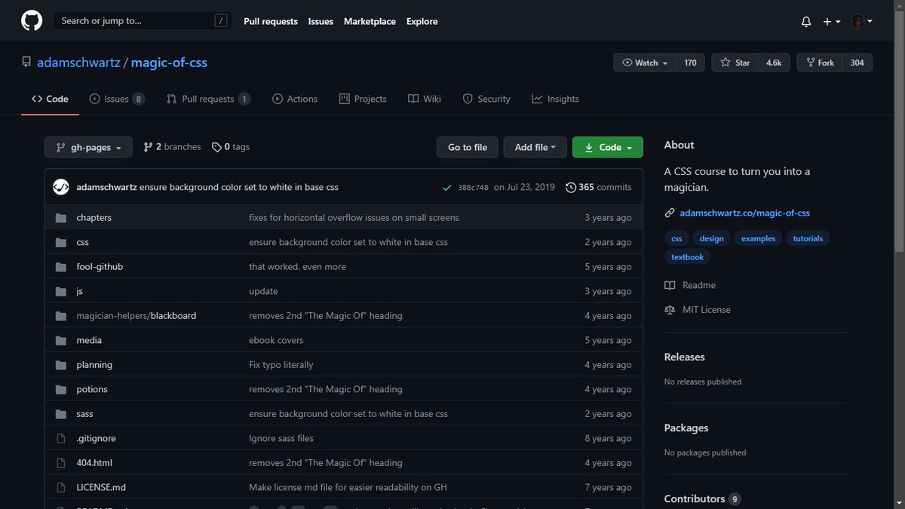Click the GitHub Octocat logo
The height and width of the screenshot is (509, 905).
tap(32, 21)
